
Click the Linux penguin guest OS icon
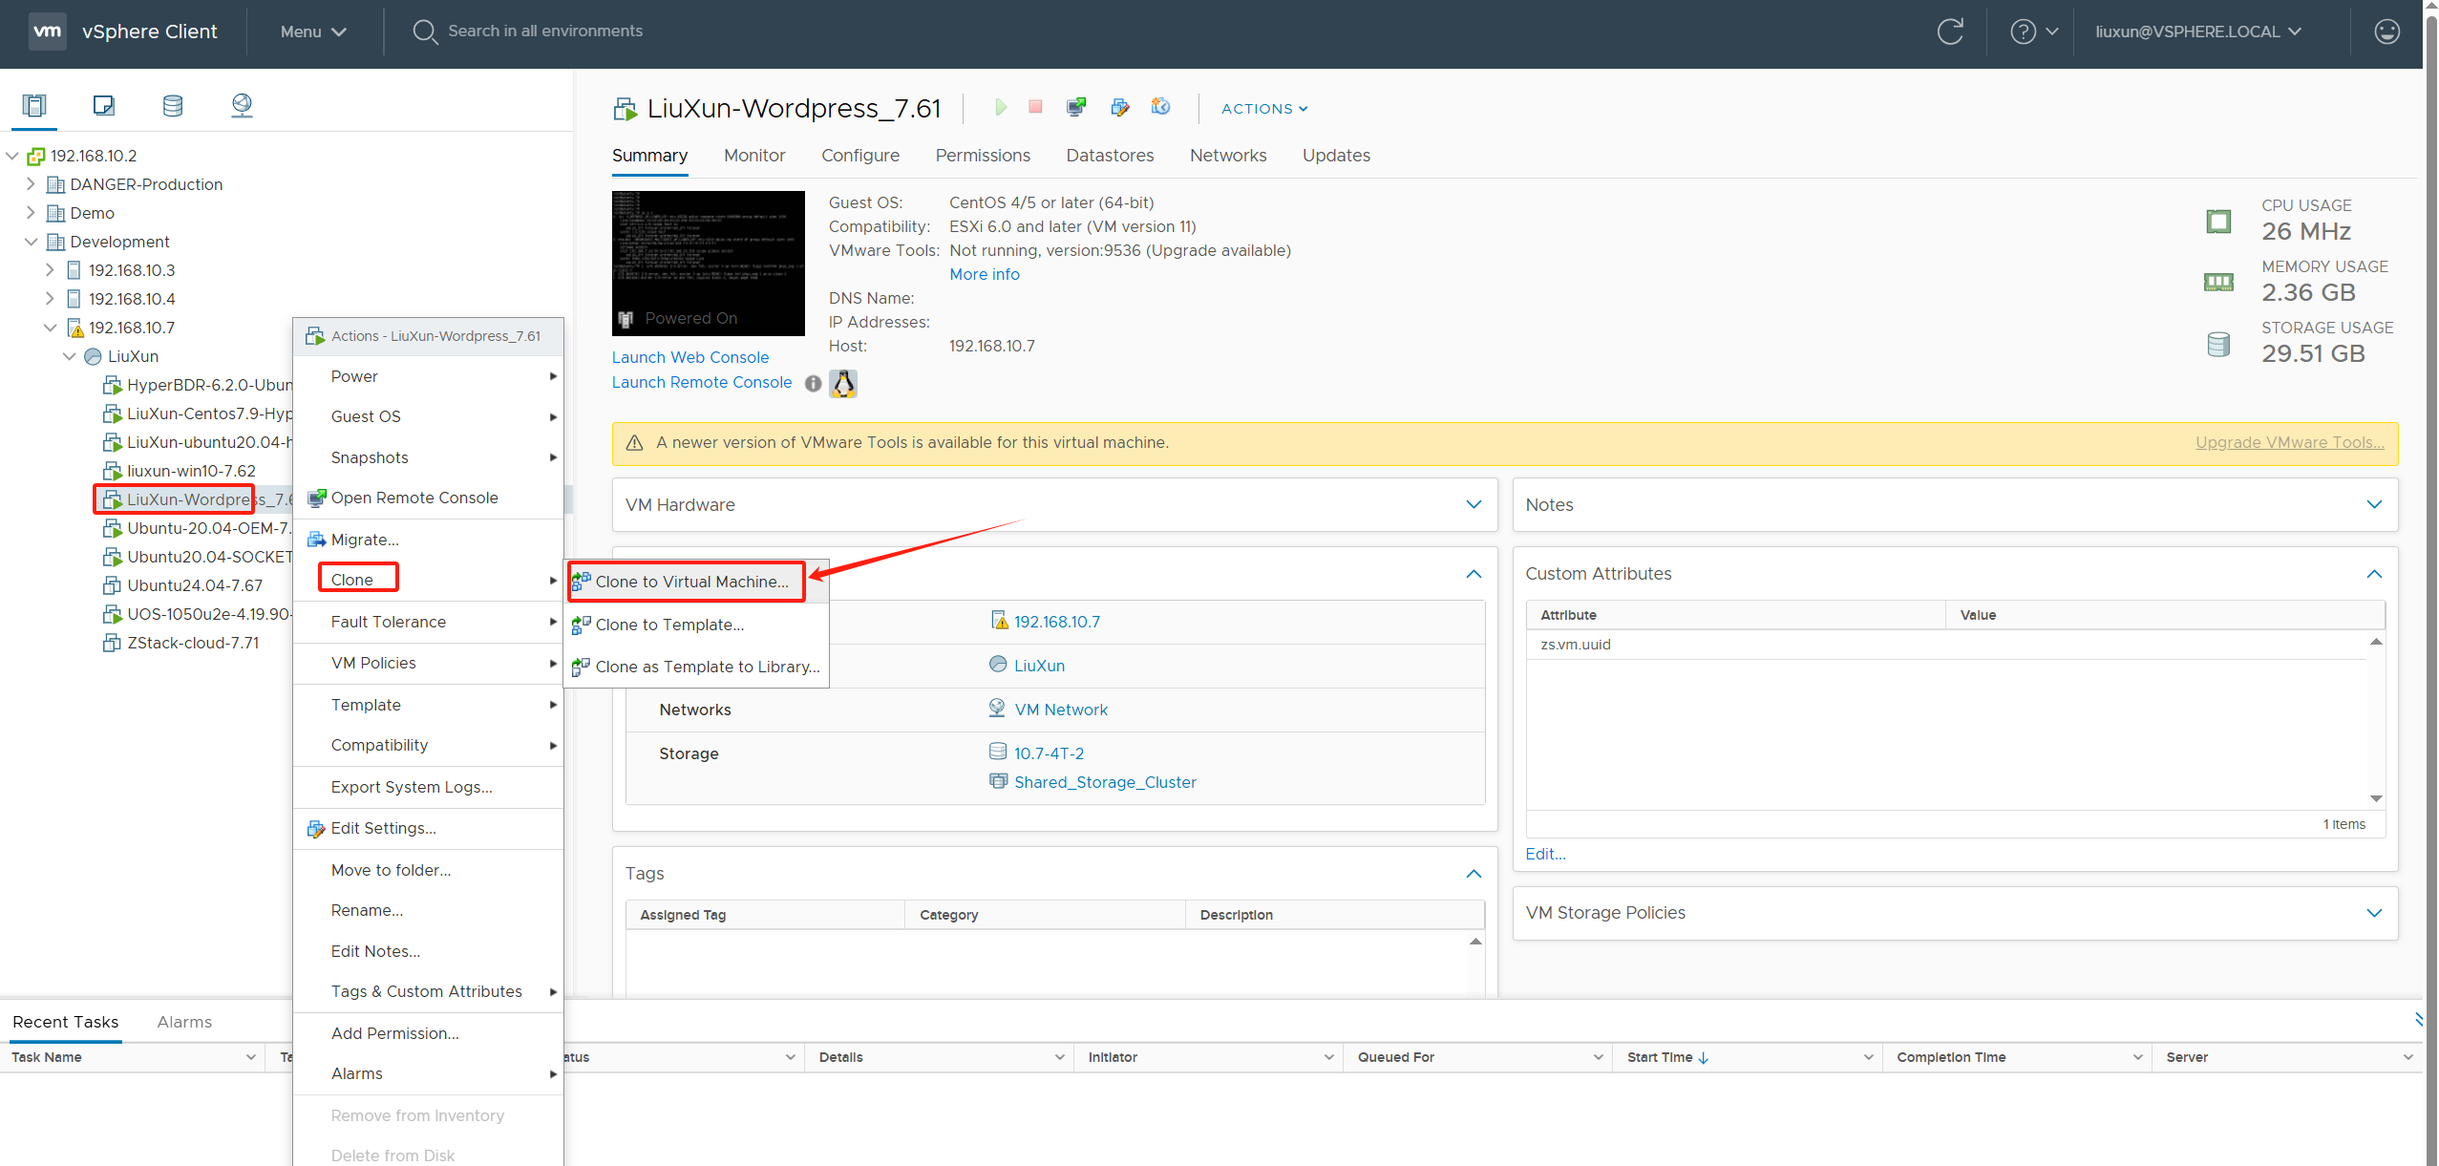[x=843, y=384]
